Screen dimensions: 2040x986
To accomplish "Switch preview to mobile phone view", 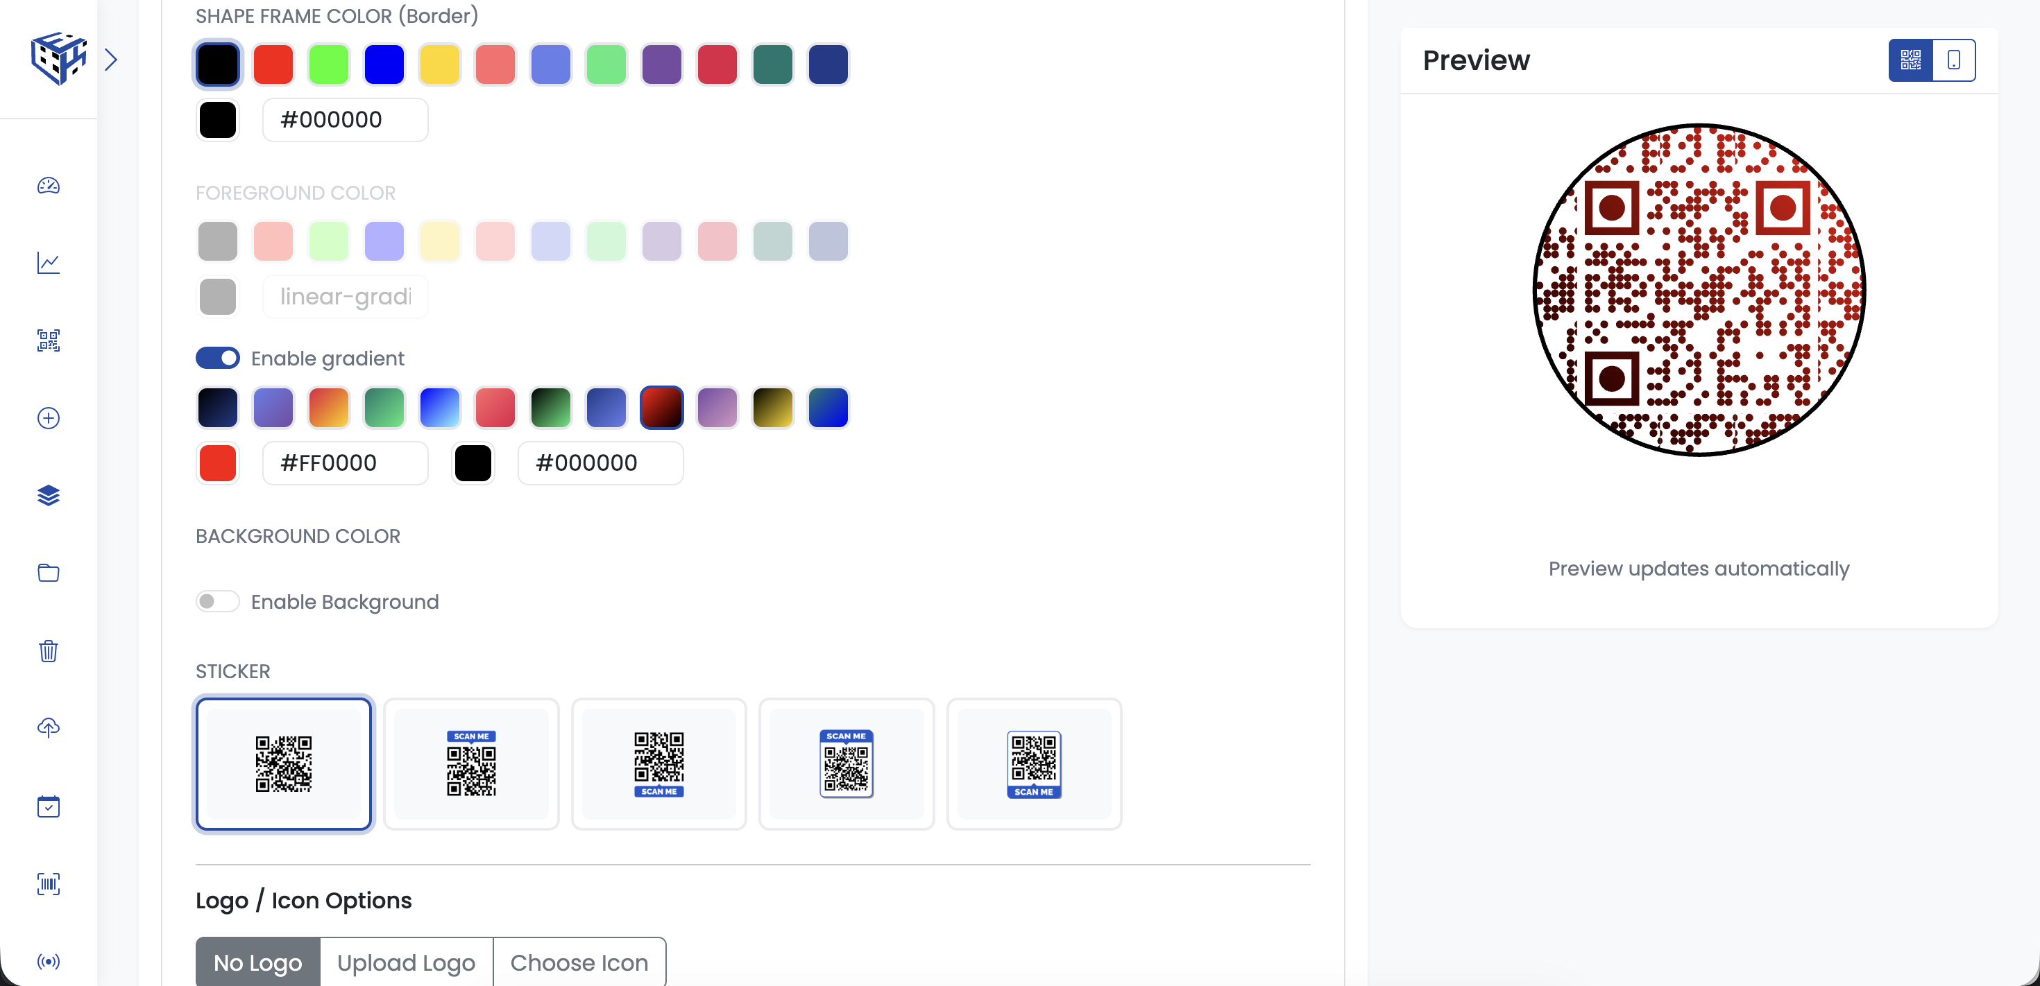I will 1954,60.
